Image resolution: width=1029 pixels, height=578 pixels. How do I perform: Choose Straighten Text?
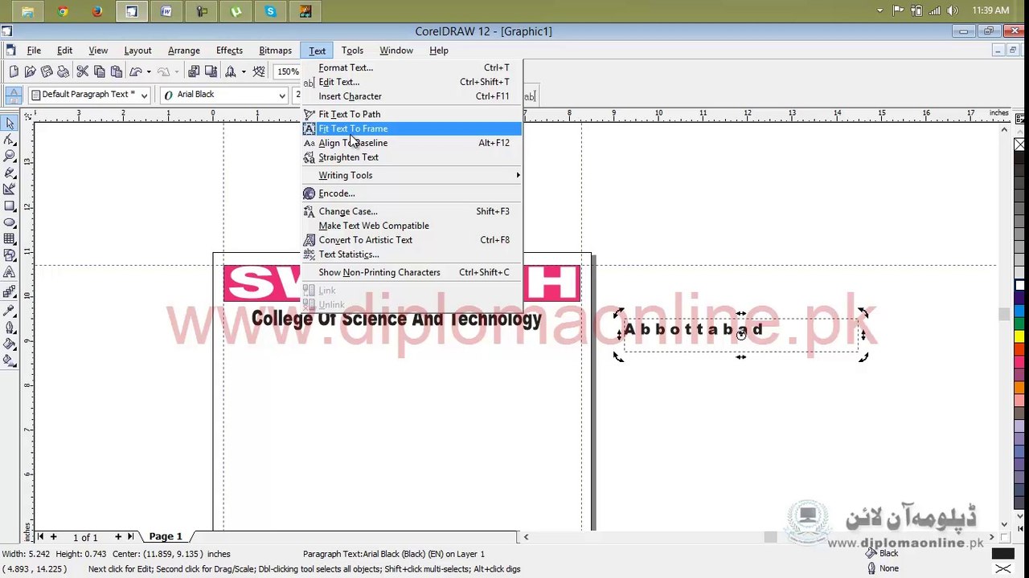point(412,157)
